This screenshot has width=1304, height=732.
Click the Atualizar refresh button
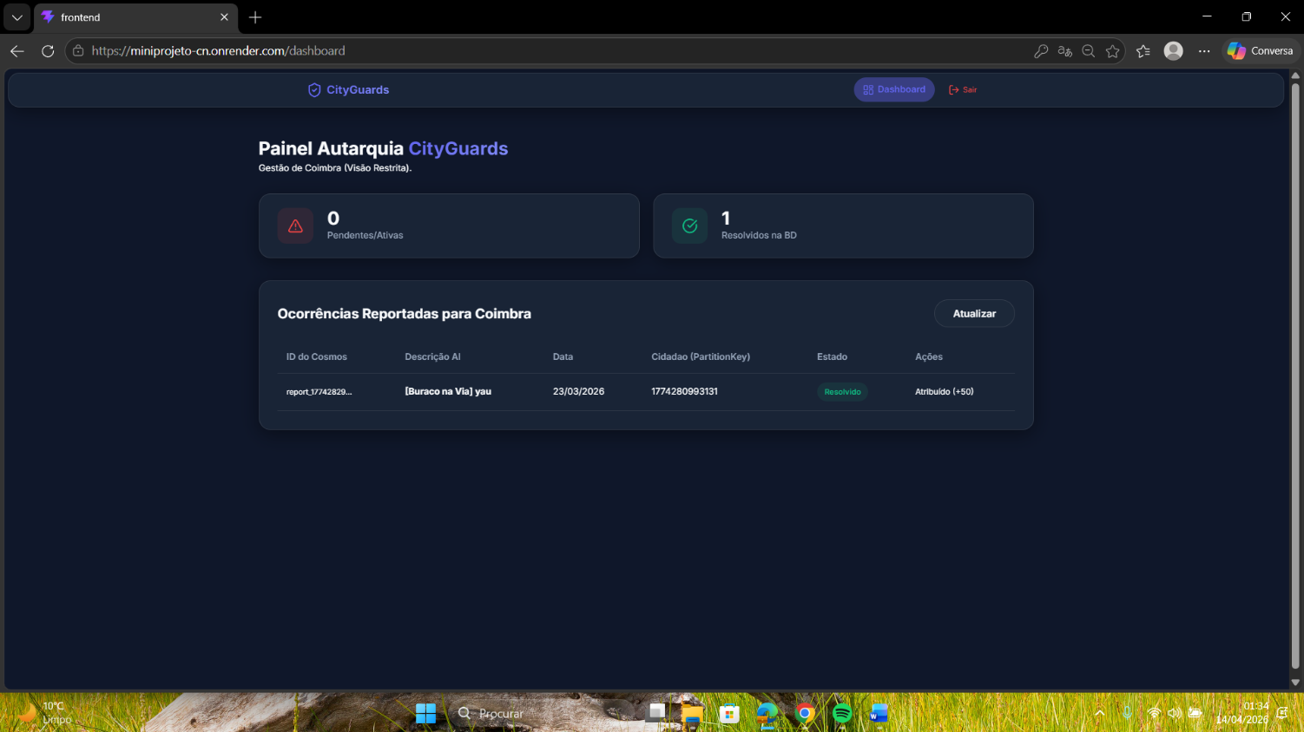974,313
